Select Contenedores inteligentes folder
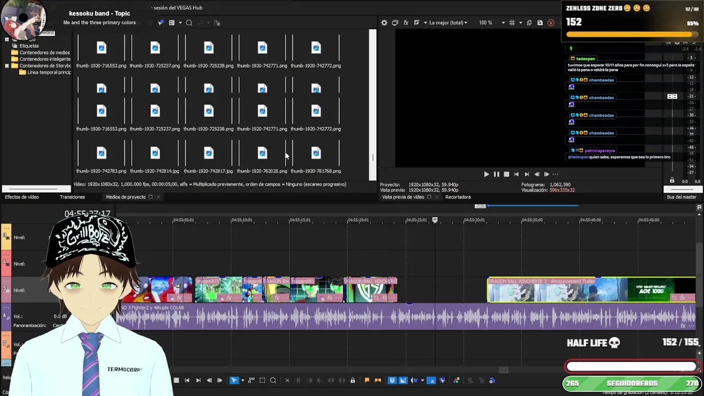This screenshot has width=704, height=396. 45,59
